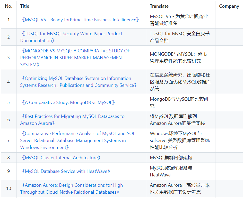244x198 pixels.
Task: Click translation 'MySQL V5 - 为黄金时段商业智能做好准备'
Action: point(179,20)
